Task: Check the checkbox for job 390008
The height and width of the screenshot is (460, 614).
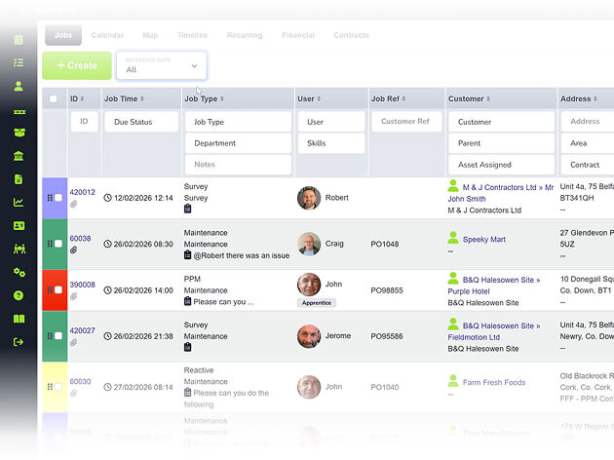Action: pos(58,289)
